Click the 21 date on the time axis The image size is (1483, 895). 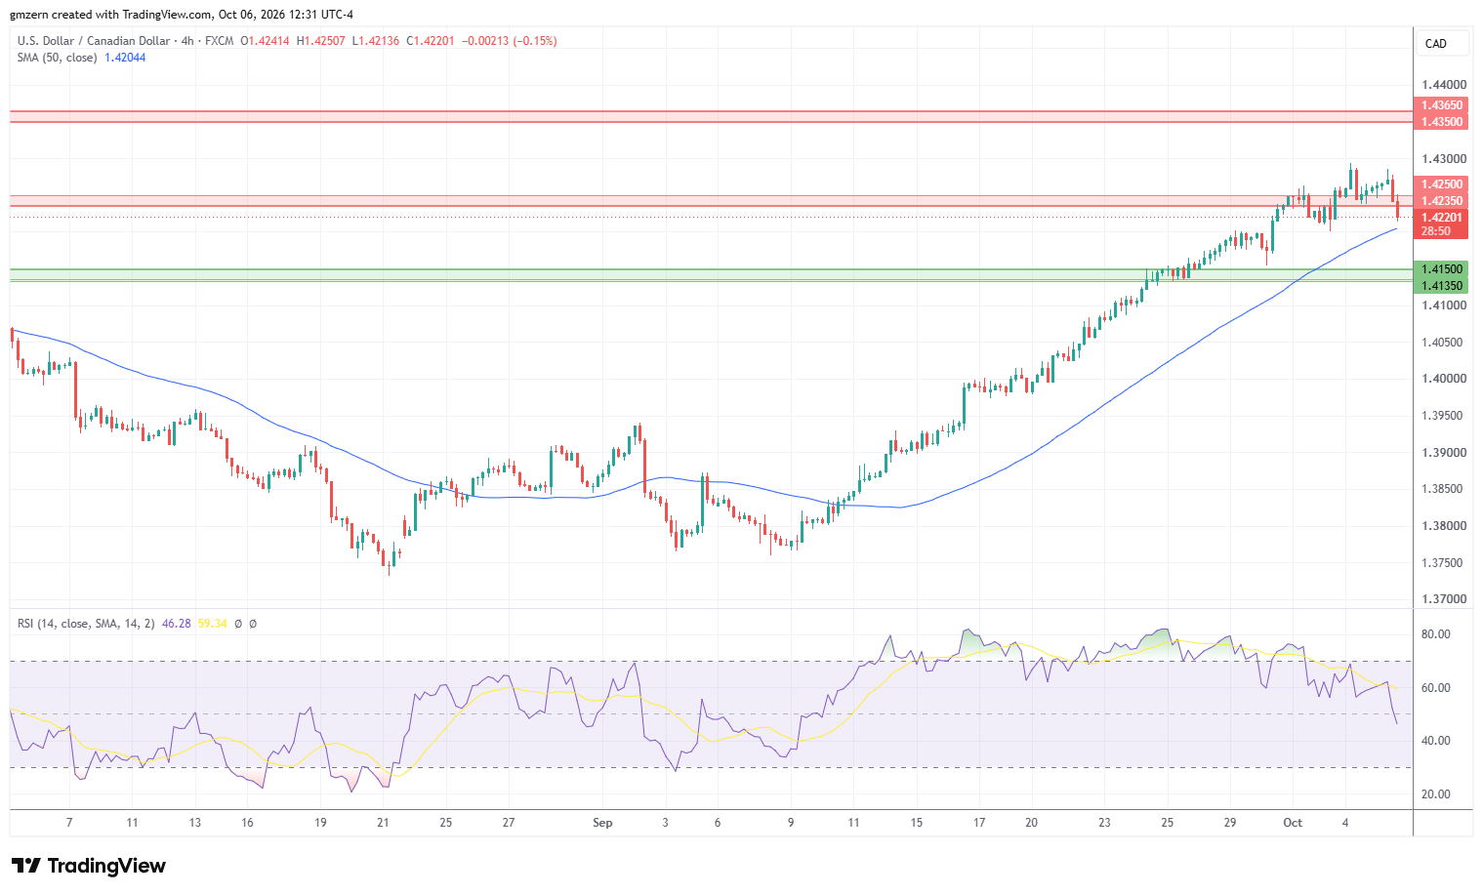tap(383, 823)
